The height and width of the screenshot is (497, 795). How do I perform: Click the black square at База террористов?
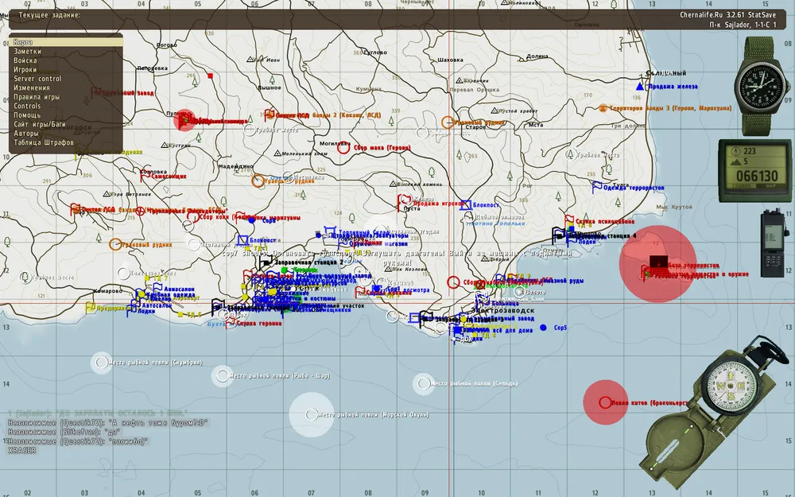pyautogui.click(x=657, y=261)
